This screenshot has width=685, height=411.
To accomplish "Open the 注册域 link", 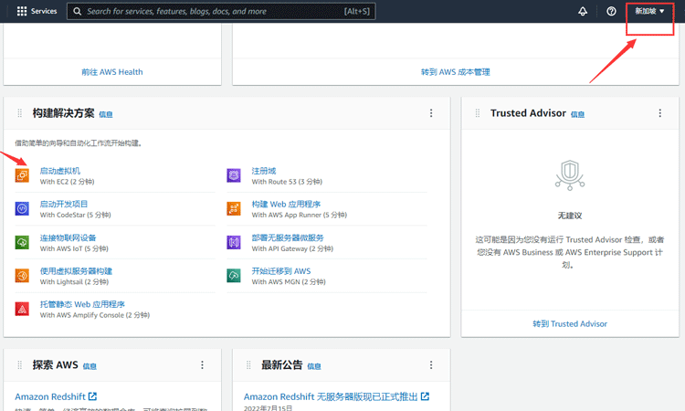I will (263, 171).
